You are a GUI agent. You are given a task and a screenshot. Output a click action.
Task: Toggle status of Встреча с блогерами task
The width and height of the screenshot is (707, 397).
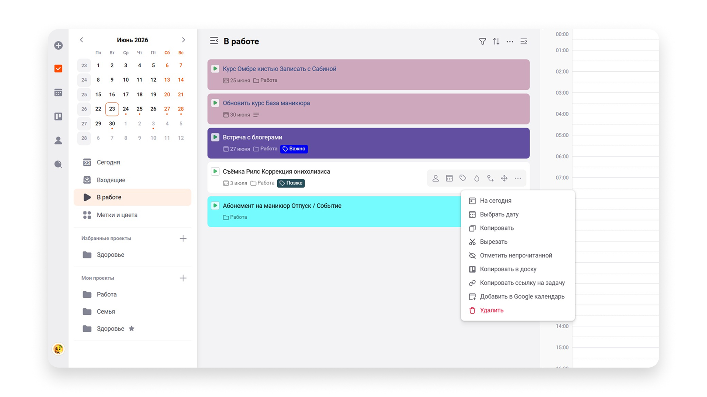tap(215, 137)
